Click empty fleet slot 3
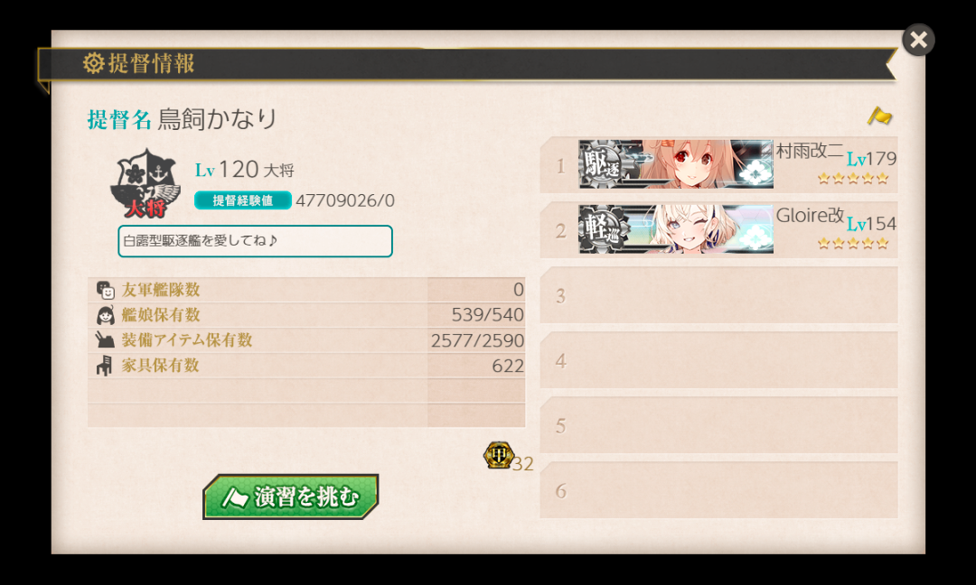Screen dimensions: 976x585 pos(719,295)
